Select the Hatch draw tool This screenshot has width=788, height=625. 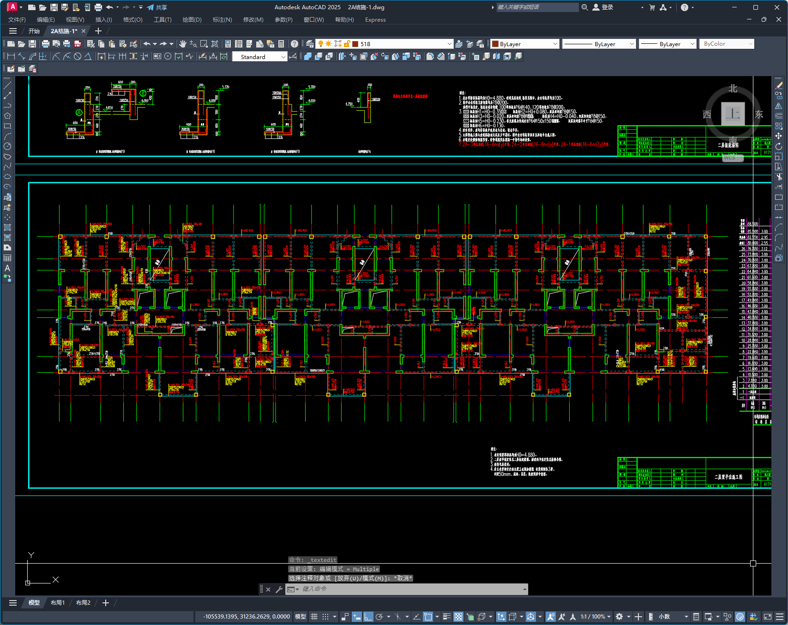(x=7, y=227)
